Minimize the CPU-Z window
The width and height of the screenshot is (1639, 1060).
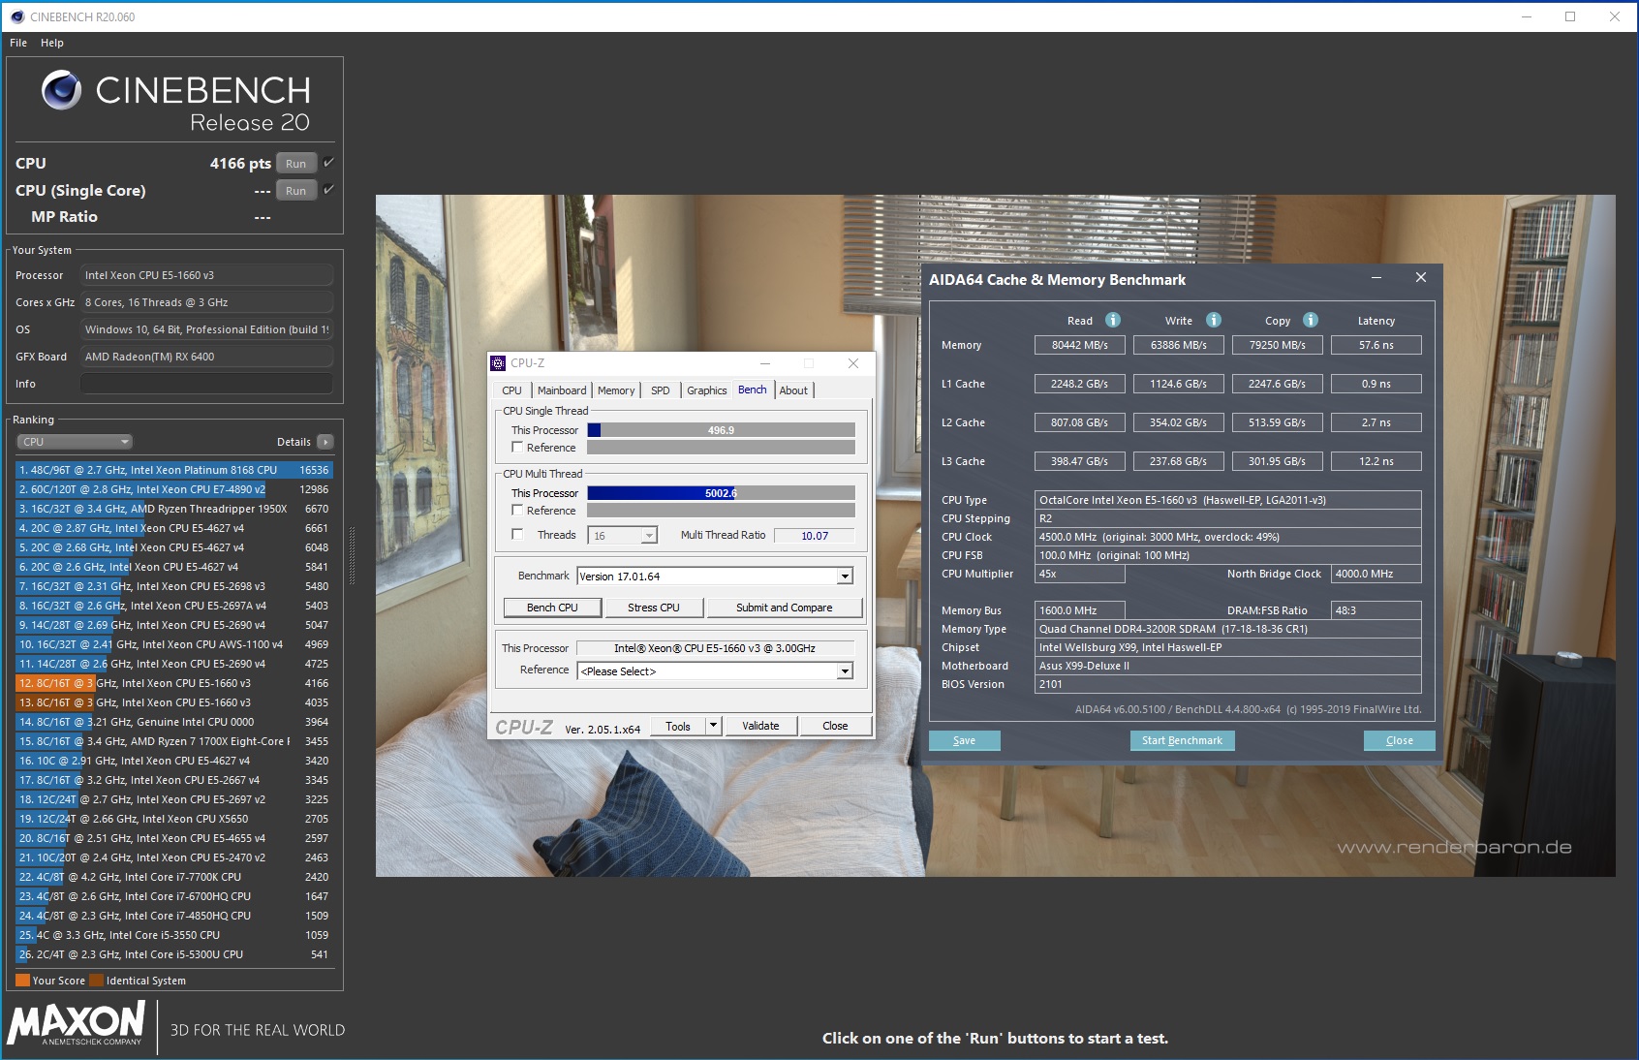(x=765, y=363)
